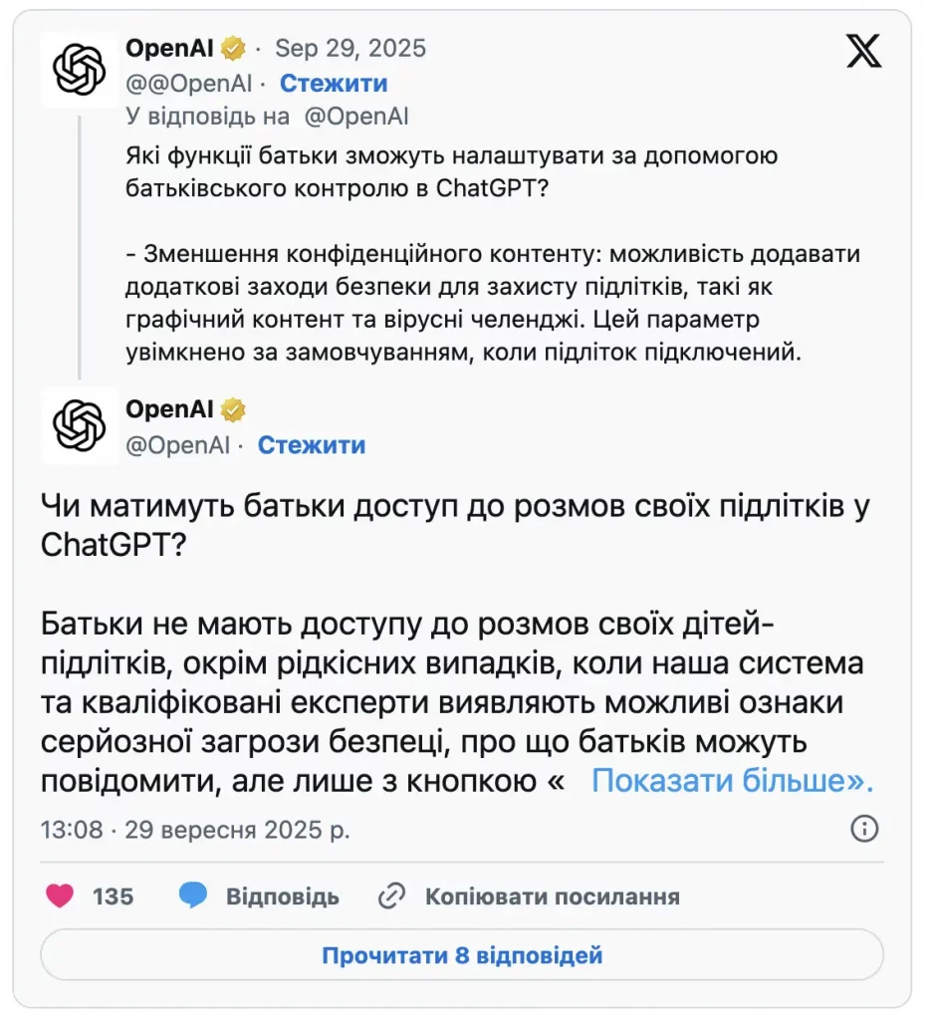Click the verified badge in the top quoted post

235,47
